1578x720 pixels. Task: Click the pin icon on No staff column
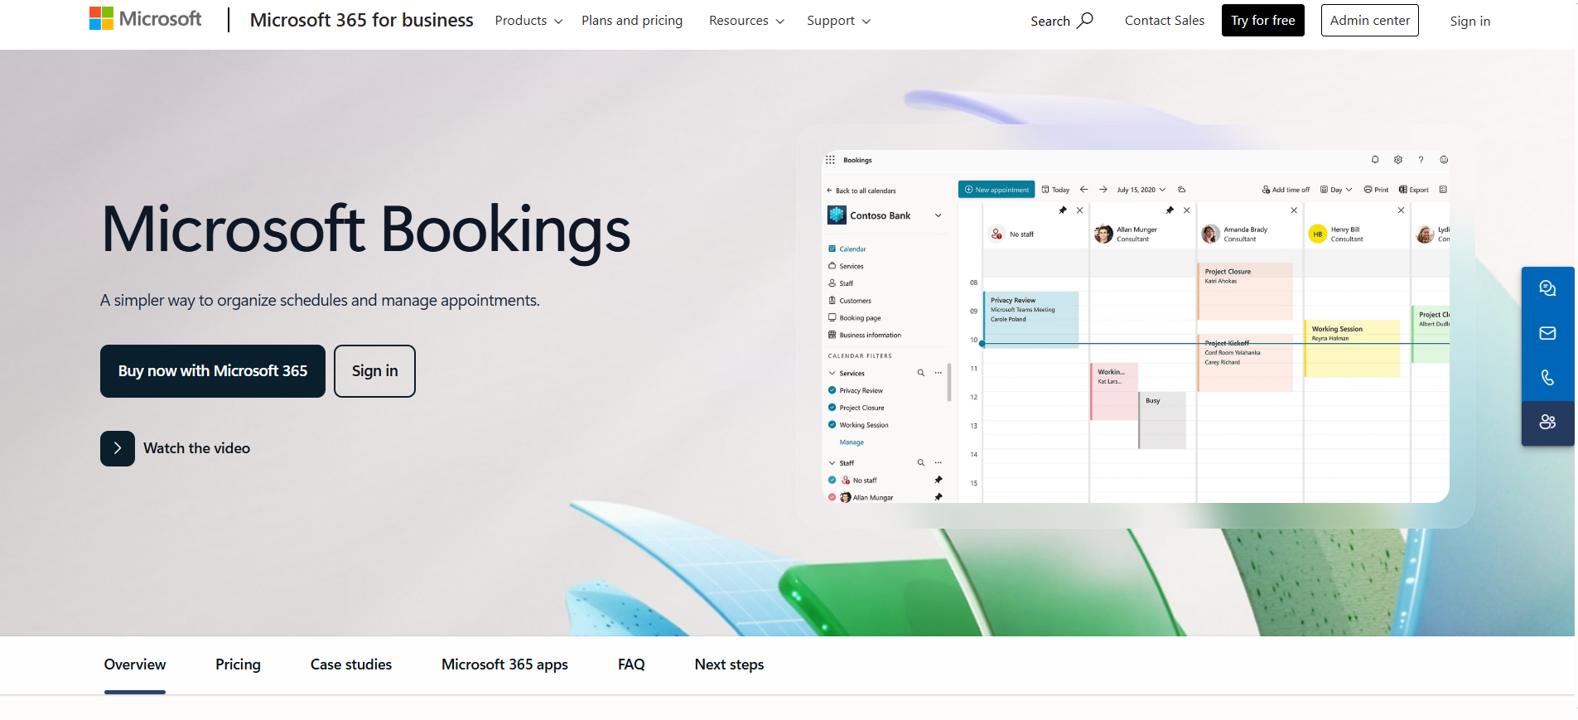click(1063, 210)
